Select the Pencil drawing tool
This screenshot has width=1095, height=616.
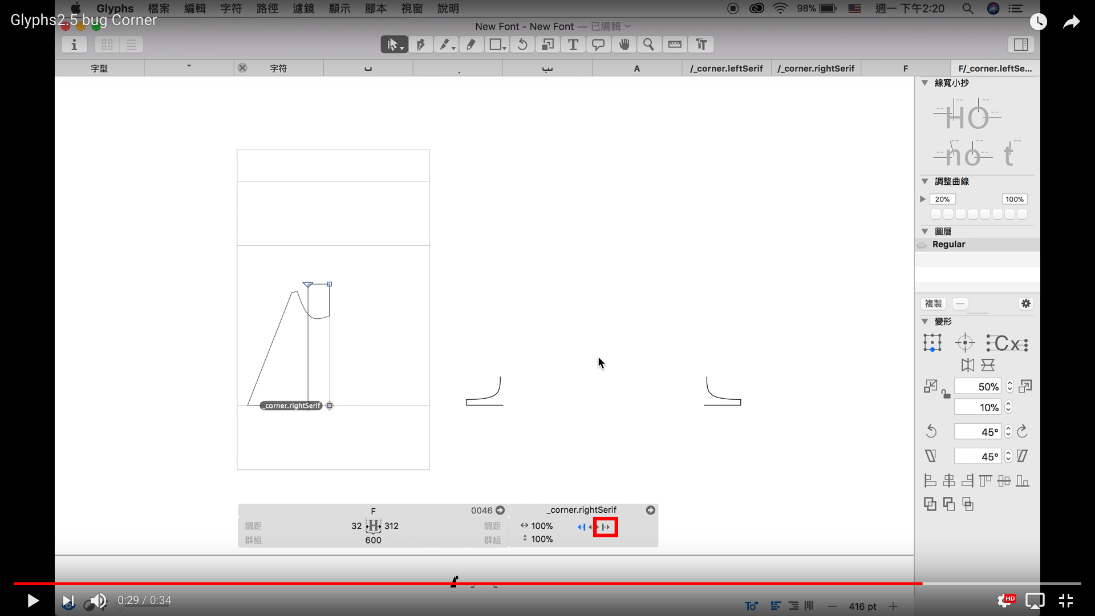471,44
